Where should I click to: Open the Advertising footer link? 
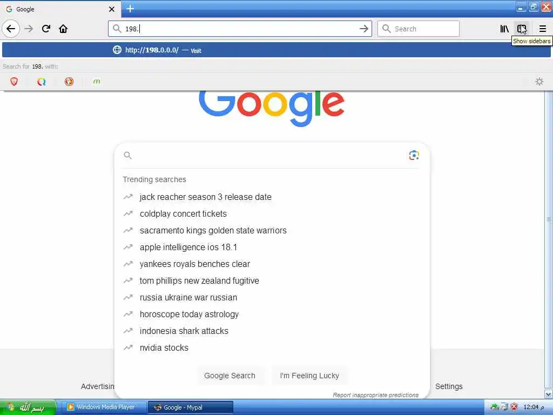[x=98, y=386]
